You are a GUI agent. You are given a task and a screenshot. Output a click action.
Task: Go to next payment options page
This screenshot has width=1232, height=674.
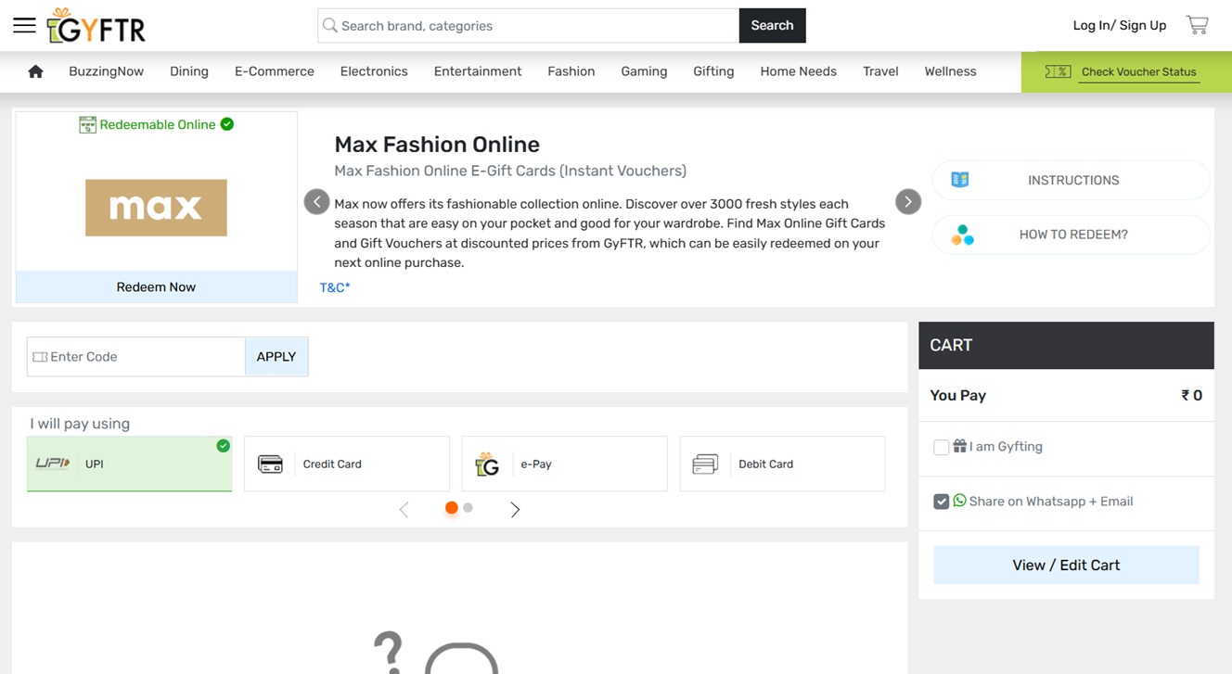click(x=515, y=509)
